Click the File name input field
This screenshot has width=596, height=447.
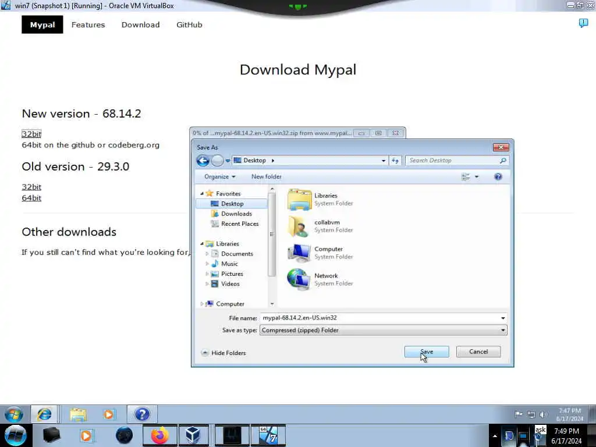pyautogui.click(x=379, y=318)
